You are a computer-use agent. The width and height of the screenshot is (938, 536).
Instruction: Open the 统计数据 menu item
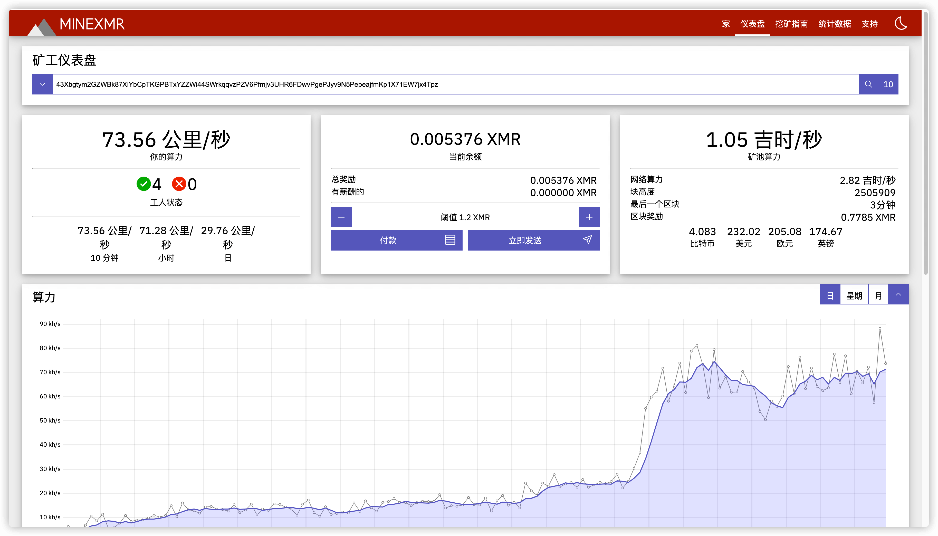point(835,24)
